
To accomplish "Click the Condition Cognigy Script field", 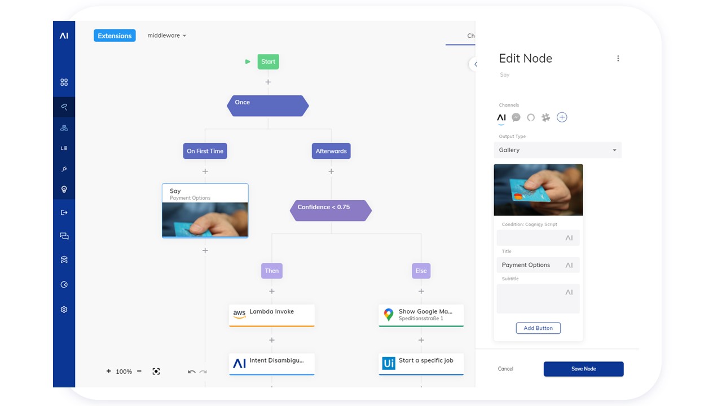I will (x=538, y=238).
